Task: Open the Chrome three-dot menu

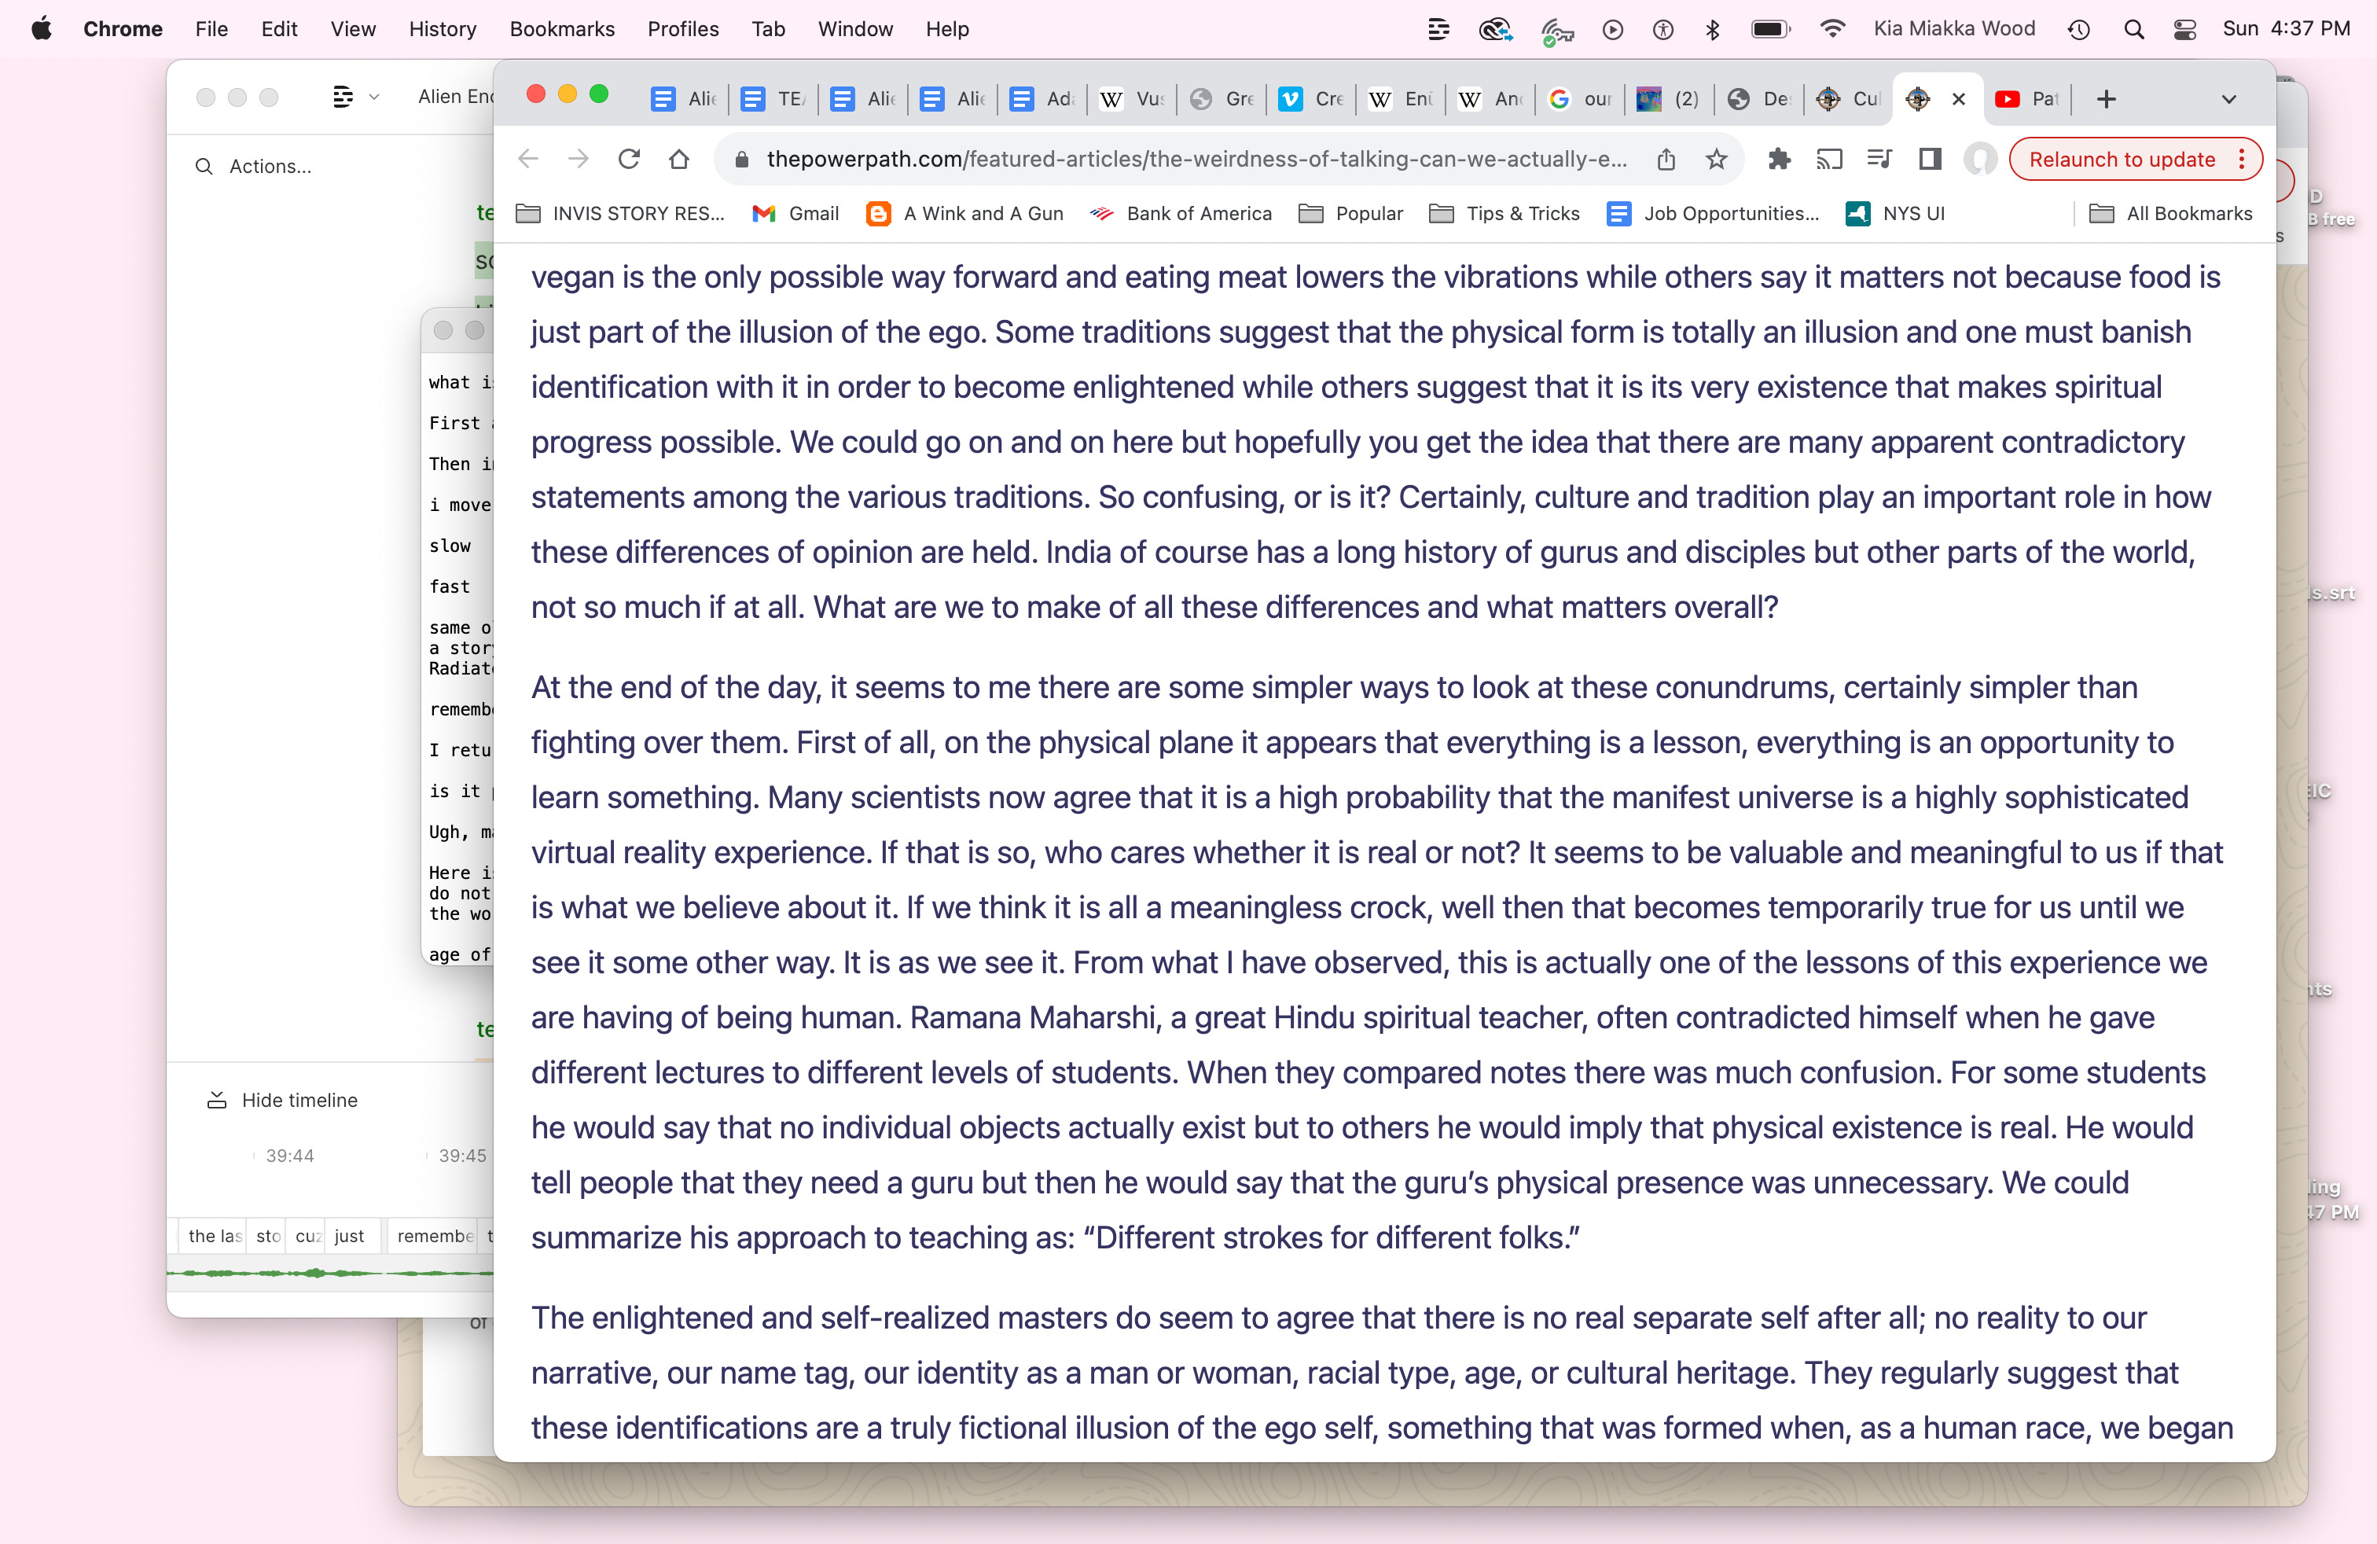Action: pos(2242,159)
